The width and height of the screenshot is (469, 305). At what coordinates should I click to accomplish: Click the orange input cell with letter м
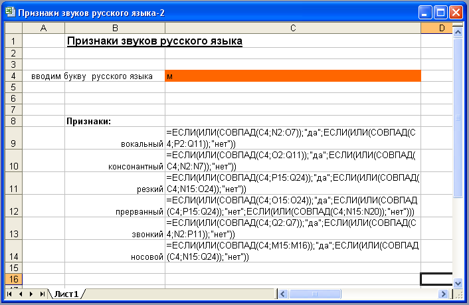pos(293,76)
